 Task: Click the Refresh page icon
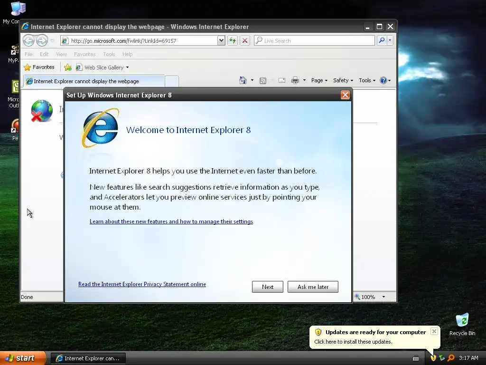point(233,40)
